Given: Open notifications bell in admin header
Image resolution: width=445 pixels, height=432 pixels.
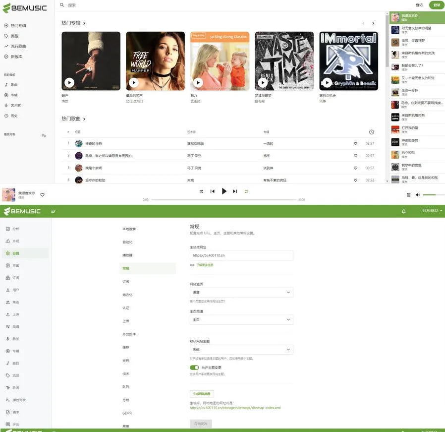Looking at the screenshot, I should tap(403, 211).
